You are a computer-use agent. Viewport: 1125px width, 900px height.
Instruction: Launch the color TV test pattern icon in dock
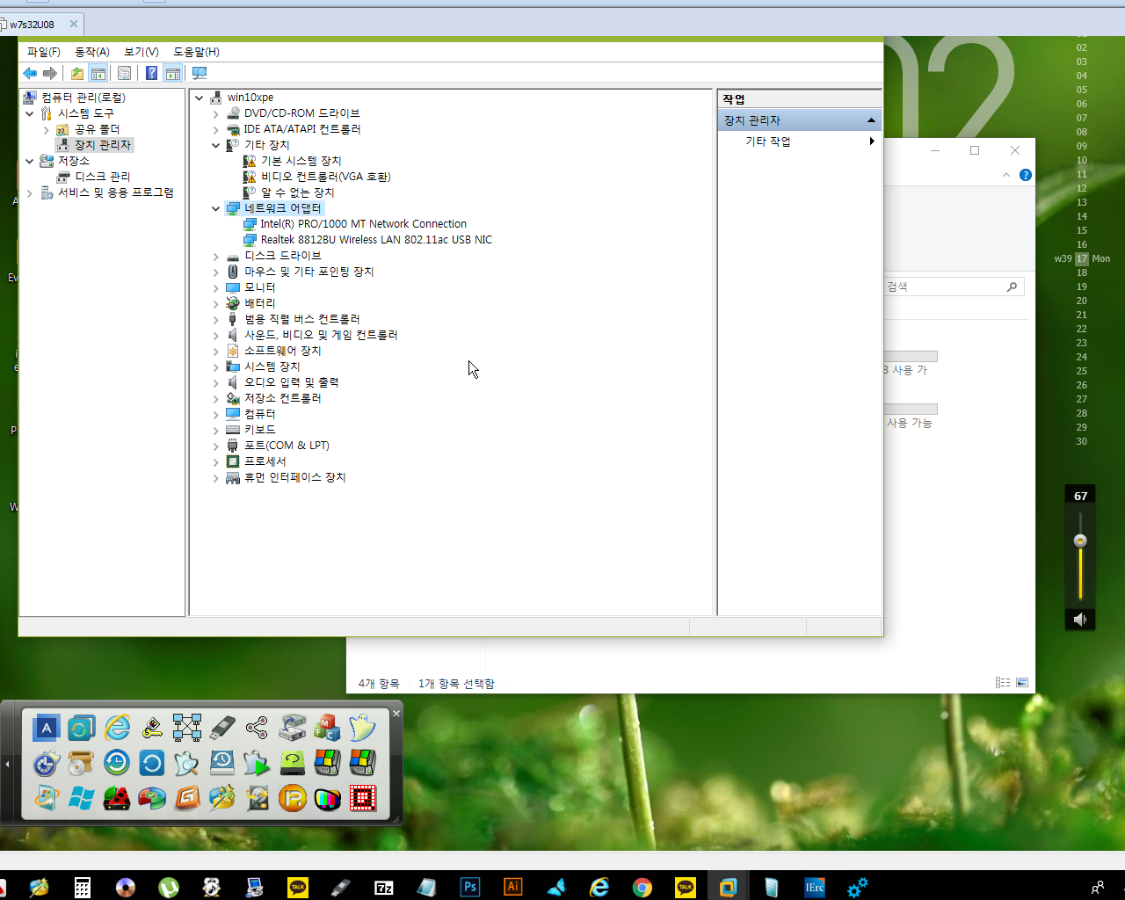[328, 798]
